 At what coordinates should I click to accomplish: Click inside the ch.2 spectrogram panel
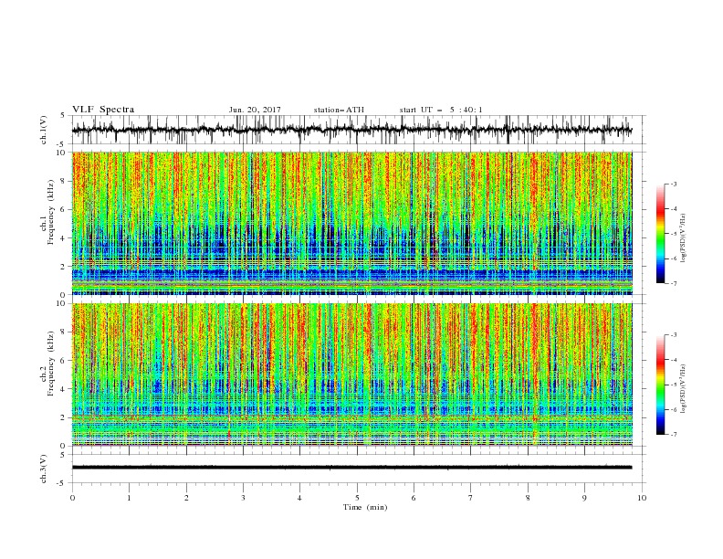click(x=351, y=374)
